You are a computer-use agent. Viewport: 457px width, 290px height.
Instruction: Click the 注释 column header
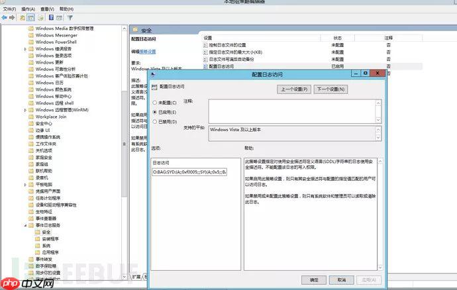[x=388, y=38]
